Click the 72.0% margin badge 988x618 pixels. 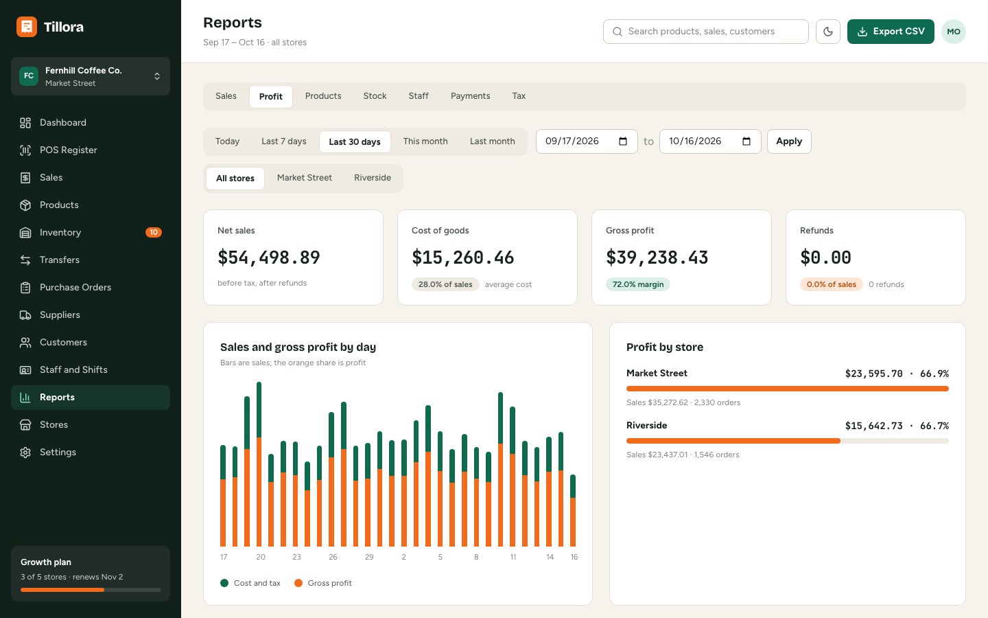tap(638, 284)
